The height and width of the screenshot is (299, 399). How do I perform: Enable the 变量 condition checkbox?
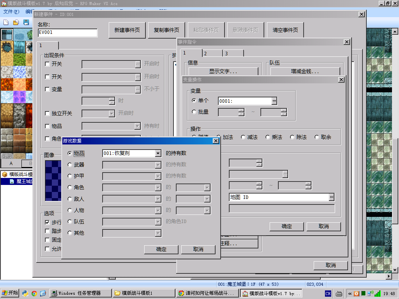click(x=47, y=89)
